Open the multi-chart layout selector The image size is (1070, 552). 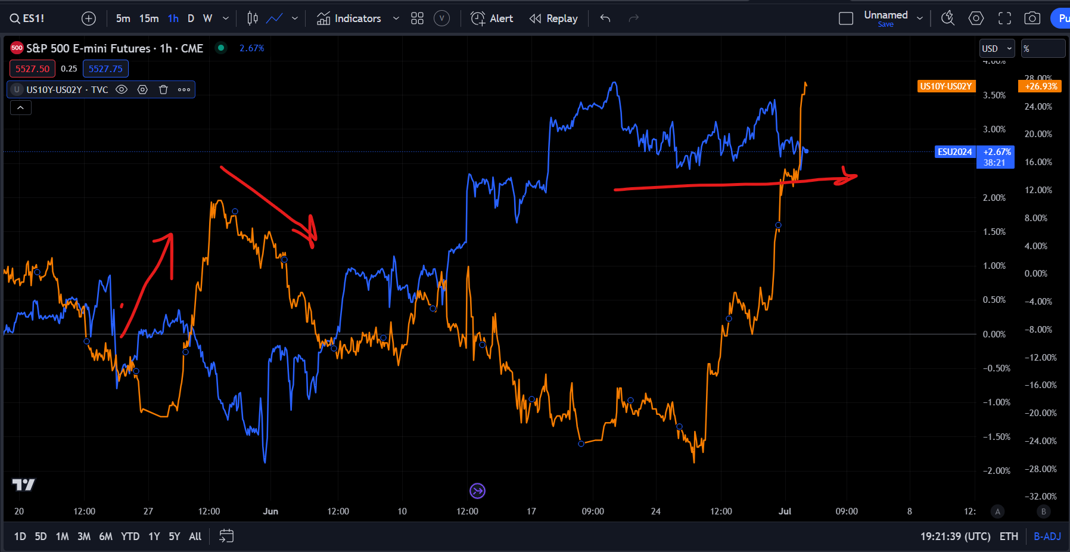coord(417,18)
